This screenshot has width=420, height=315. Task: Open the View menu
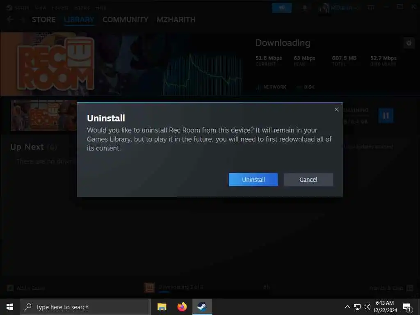(x=41, y=7)
